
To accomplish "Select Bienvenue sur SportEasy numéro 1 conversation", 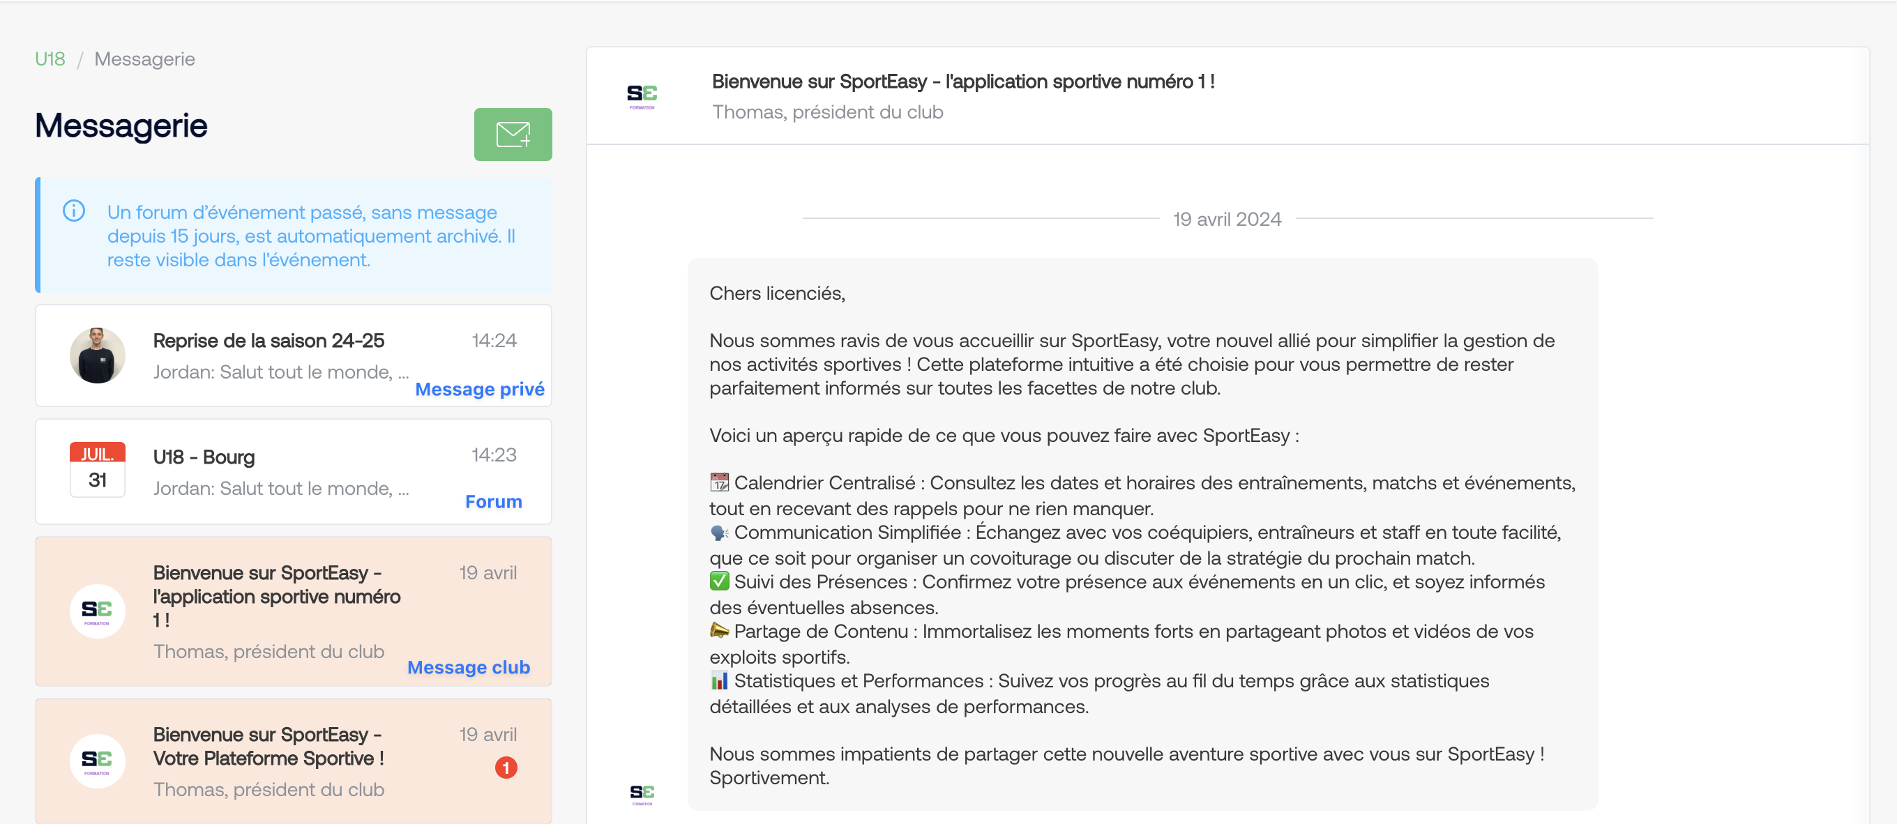I will pos(293,611).
